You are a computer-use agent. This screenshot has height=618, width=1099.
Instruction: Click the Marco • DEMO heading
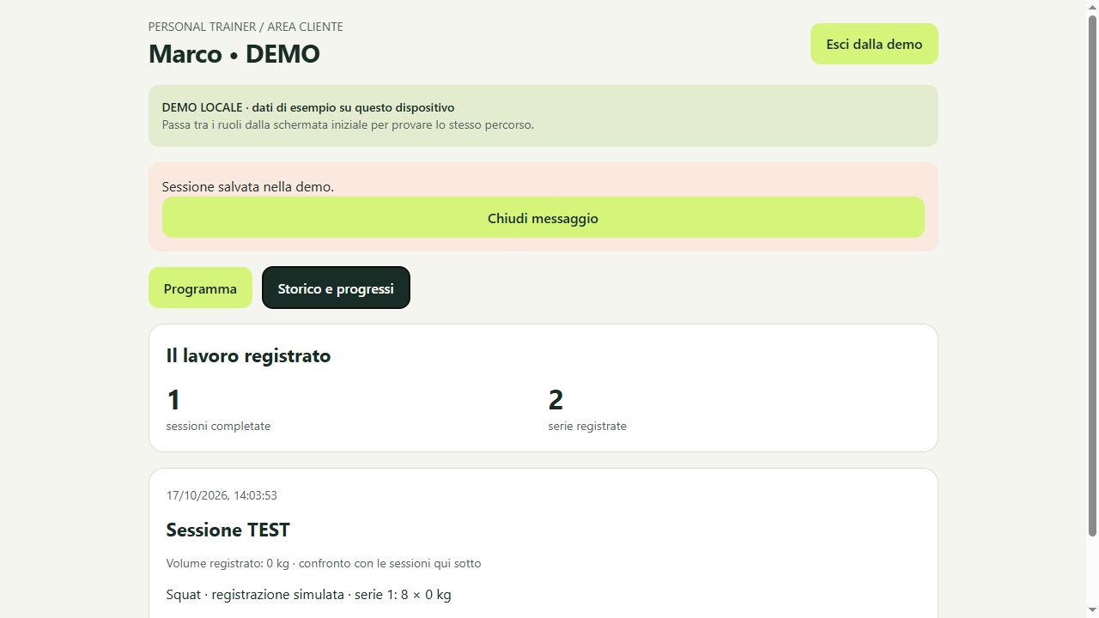[x=234, y=53]
